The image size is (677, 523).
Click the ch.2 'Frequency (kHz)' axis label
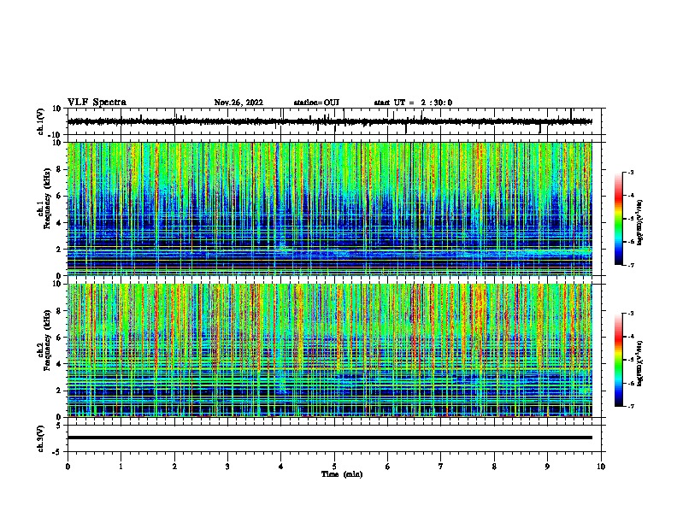[47, 340]
